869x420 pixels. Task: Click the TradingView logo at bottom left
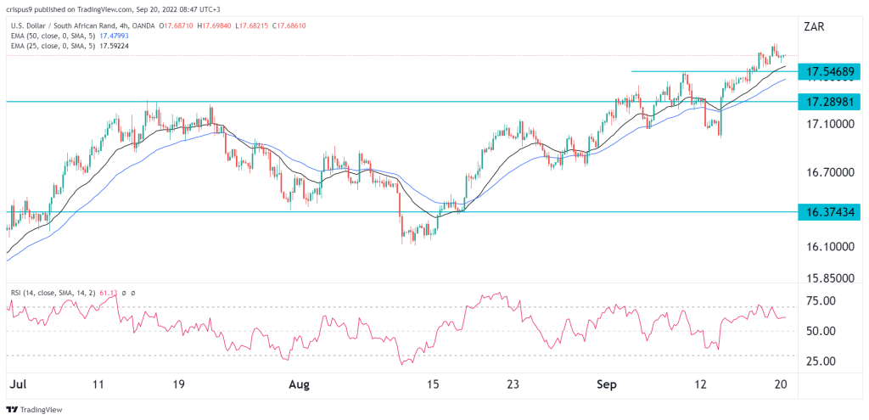click(34, 410)
